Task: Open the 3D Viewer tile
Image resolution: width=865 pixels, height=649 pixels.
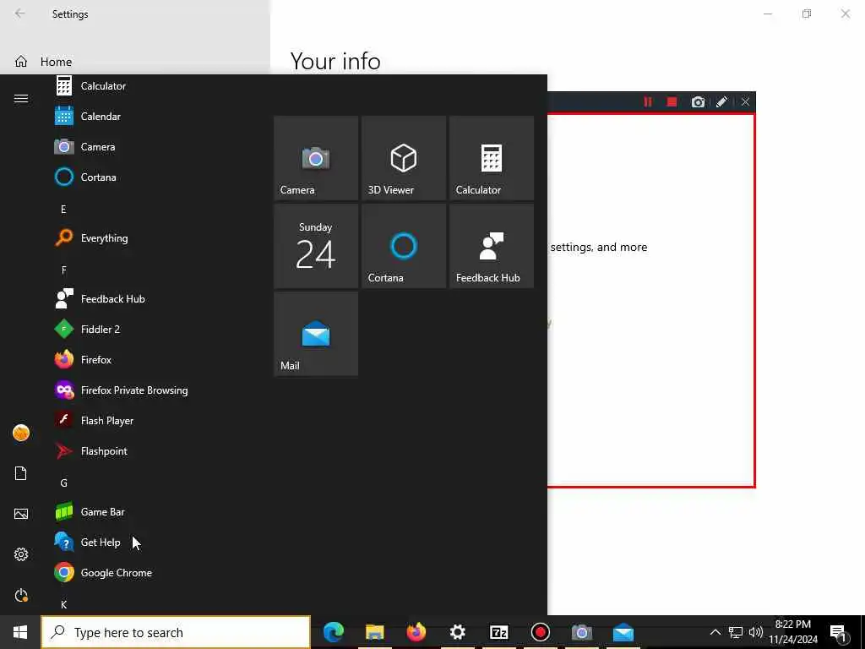Action: (404, 158)
